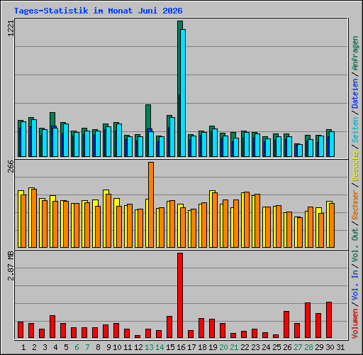Screen dimensions: 363x355
Task: Click the red Volumen bar for day 4
Action: [52, 327]
